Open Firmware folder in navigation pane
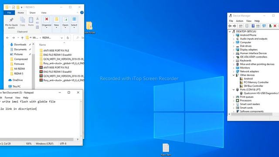 click(x=17, y=64)
